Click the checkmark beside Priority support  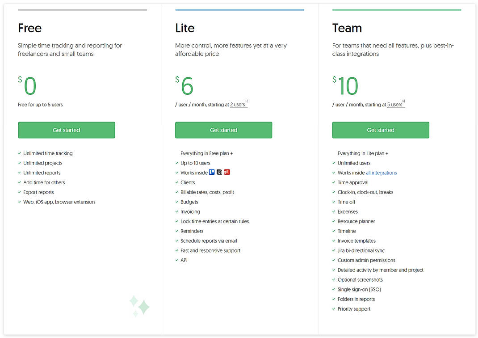334,309
